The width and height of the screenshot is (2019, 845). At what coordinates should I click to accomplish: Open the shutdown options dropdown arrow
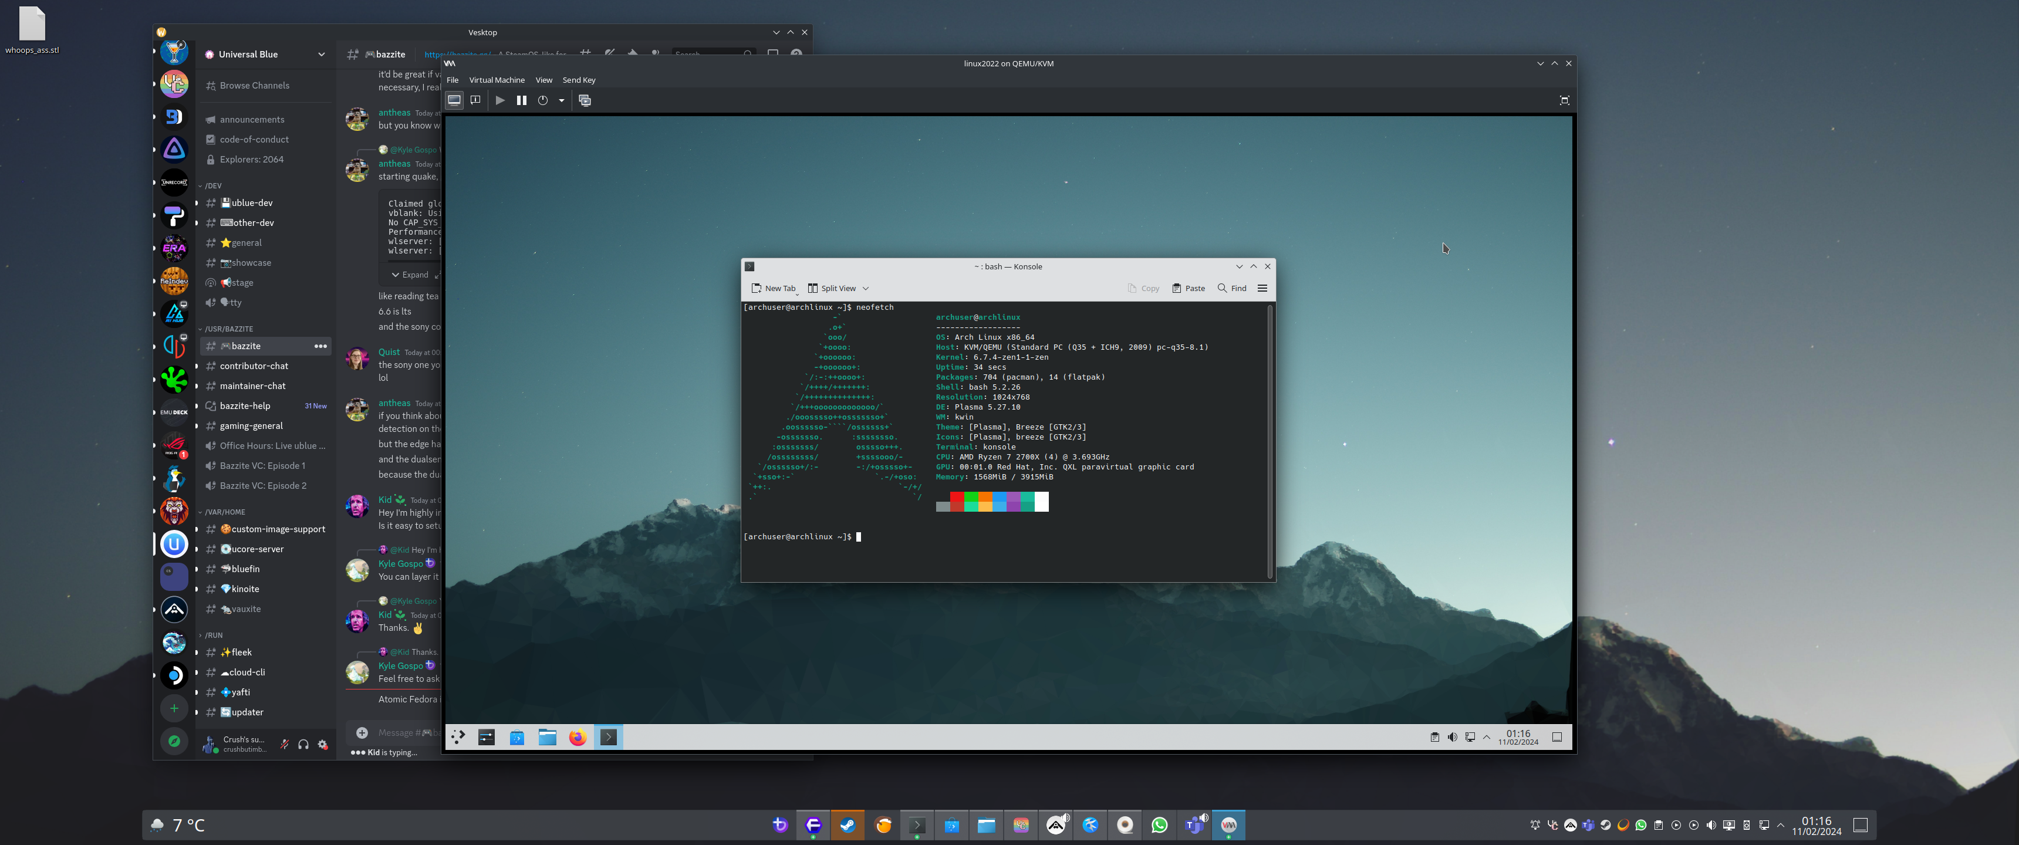[x=561, y=100]
